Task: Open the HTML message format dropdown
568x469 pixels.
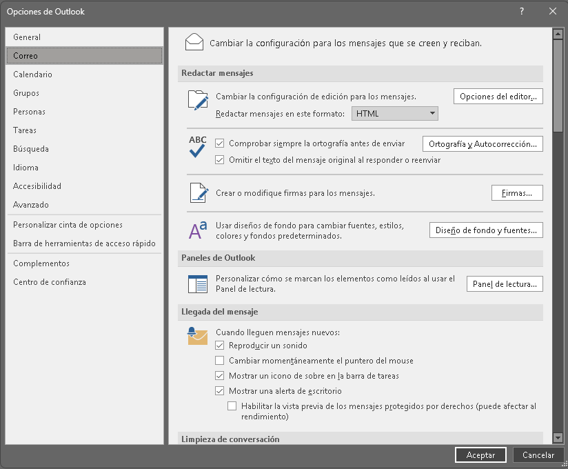Action: click(x=395, y=113)
